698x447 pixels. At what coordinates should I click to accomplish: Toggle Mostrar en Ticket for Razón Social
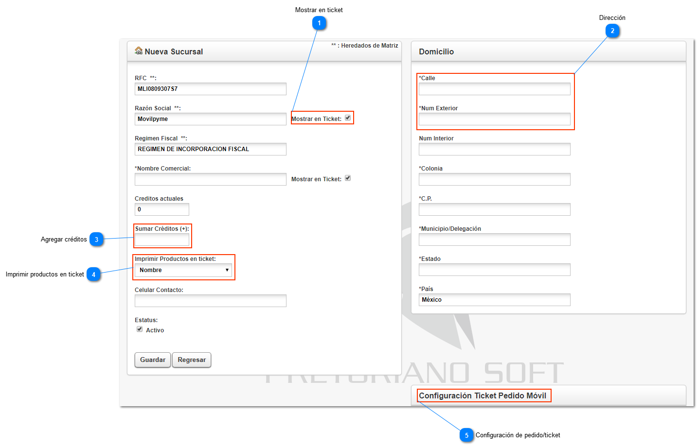348,118
